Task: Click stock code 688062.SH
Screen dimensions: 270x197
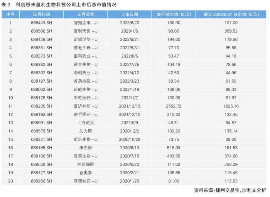Action: [42, 90]
